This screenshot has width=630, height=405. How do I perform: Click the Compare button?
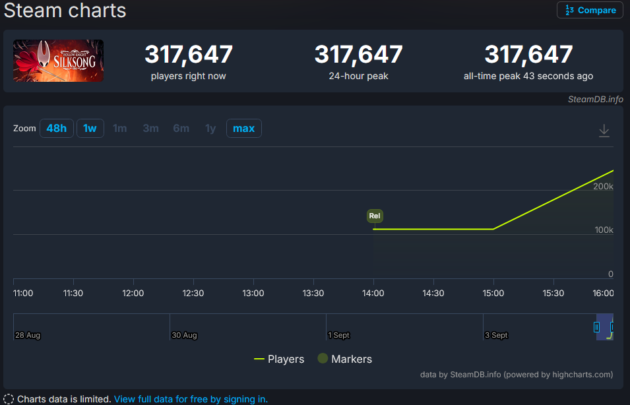click(x=590, y=10)
